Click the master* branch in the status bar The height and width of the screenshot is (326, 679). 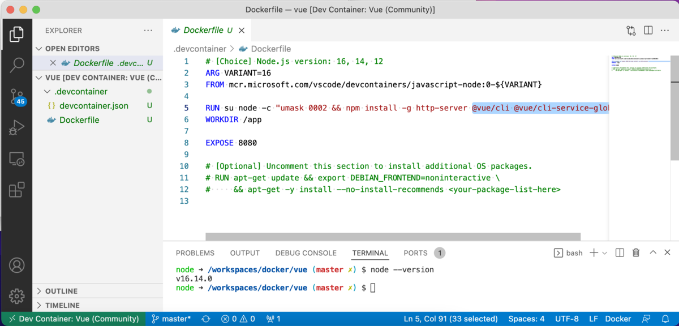(170, 319)
